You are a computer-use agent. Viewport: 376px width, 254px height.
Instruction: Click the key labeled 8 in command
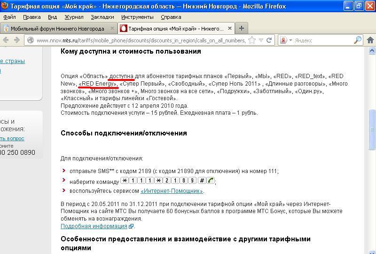pos(183,180)
